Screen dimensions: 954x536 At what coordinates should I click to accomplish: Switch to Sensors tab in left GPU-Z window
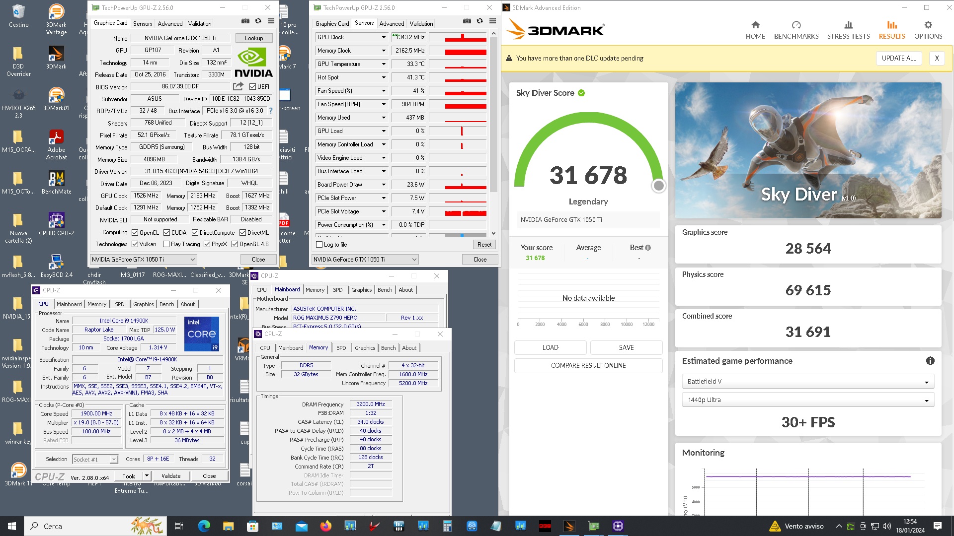[x=143, y=24]
